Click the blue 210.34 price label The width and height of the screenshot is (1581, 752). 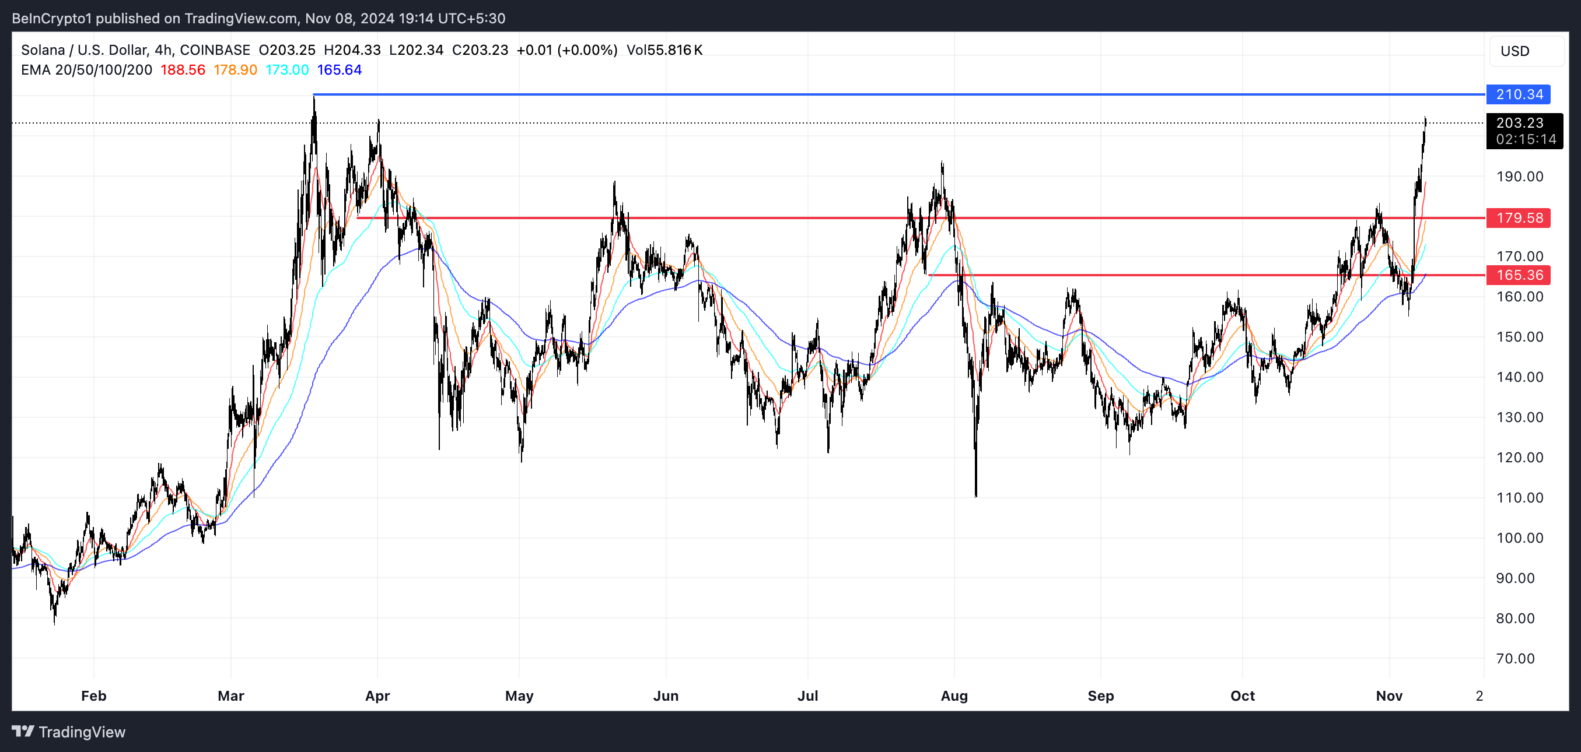(1518, 94)
